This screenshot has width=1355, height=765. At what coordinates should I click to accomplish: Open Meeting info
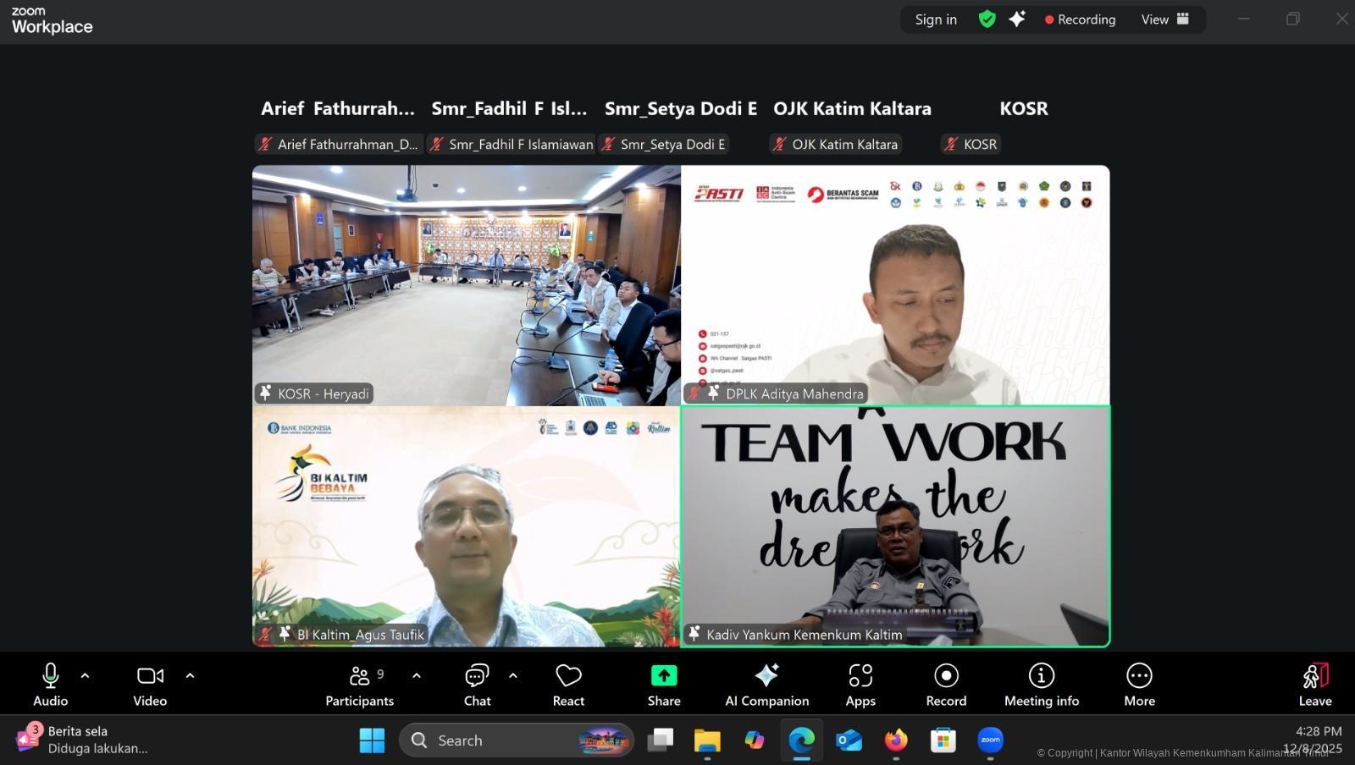coord(1041,685)
